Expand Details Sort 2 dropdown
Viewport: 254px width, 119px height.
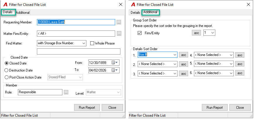175,64
